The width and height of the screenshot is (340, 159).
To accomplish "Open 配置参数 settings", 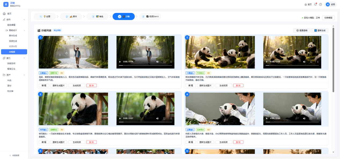I will (302, 30).
